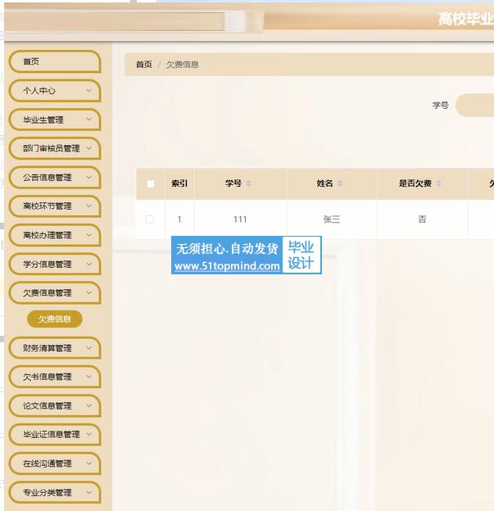Click the 毕业设计 watermark banner

click(301, 255)
